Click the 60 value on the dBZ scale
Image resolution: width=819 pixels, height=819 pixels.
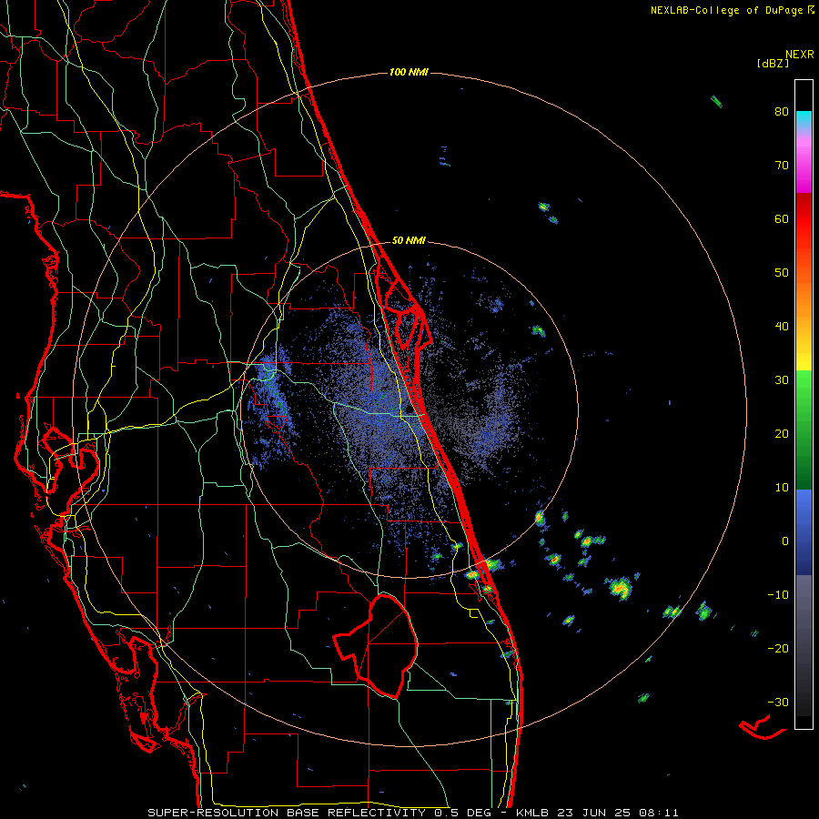click(x=782, y=218)
